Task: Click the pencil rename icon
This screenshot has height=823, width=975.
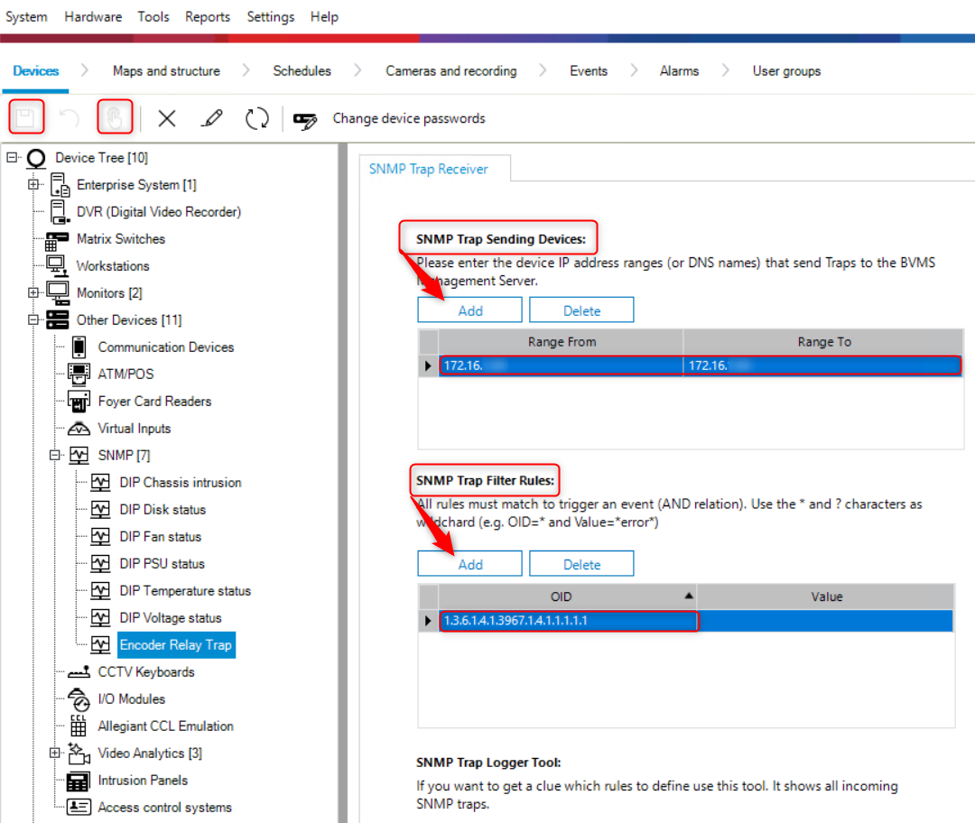Action: coord(212,118)
